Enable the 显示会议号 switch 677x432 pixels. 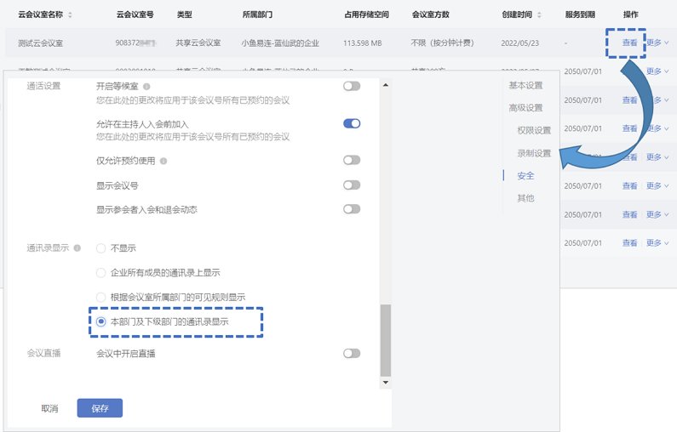click(x=352, y=185)
